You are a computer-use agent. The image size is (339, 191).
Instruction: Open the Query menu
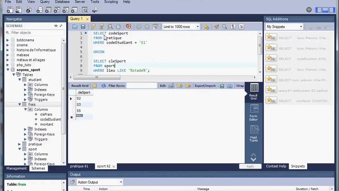[x=44, y=2]
